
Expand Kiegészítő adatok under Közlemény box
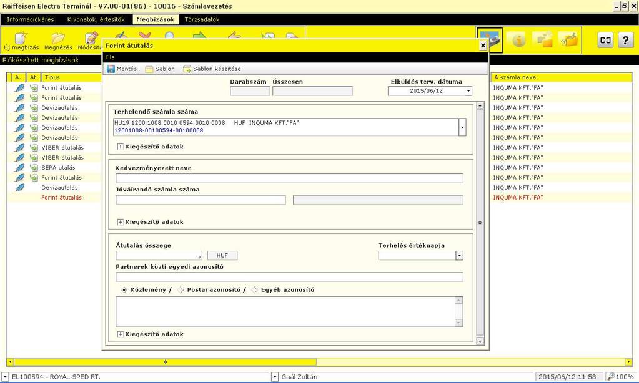coord(120,334)
